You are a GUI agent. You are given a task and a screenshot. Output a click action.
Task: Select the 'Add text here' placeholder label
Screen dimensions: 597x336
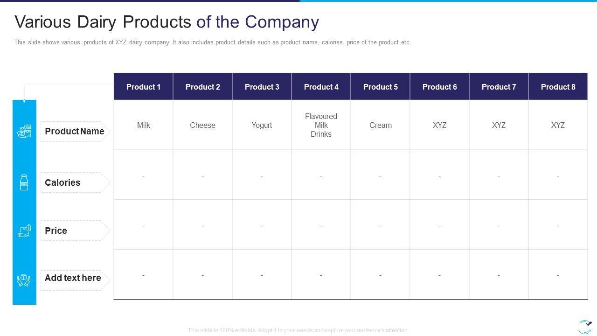[x=73, y=278]
